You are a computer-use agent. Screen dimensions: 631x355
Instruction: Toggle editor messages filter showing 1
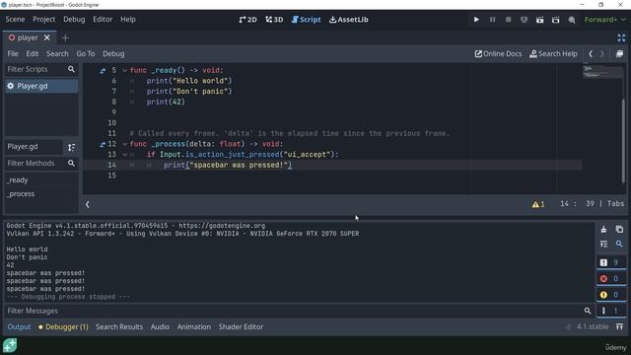coord(611,311)
